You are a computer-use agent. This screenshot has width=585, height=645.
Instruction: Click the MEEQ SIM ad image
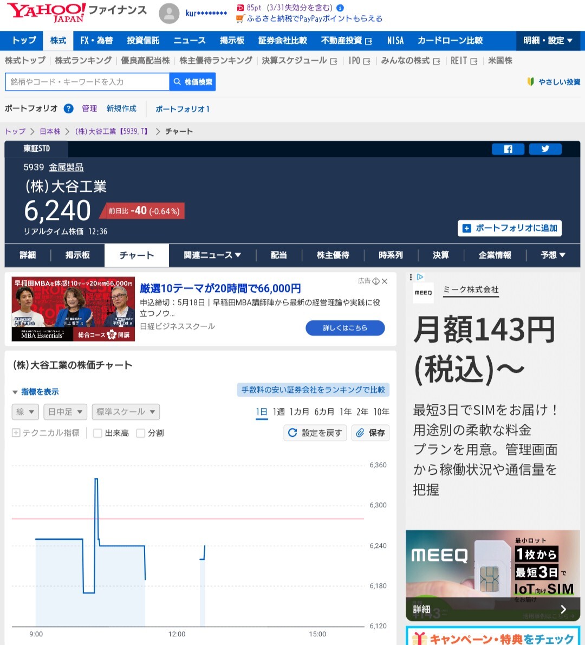coord(493,575)
